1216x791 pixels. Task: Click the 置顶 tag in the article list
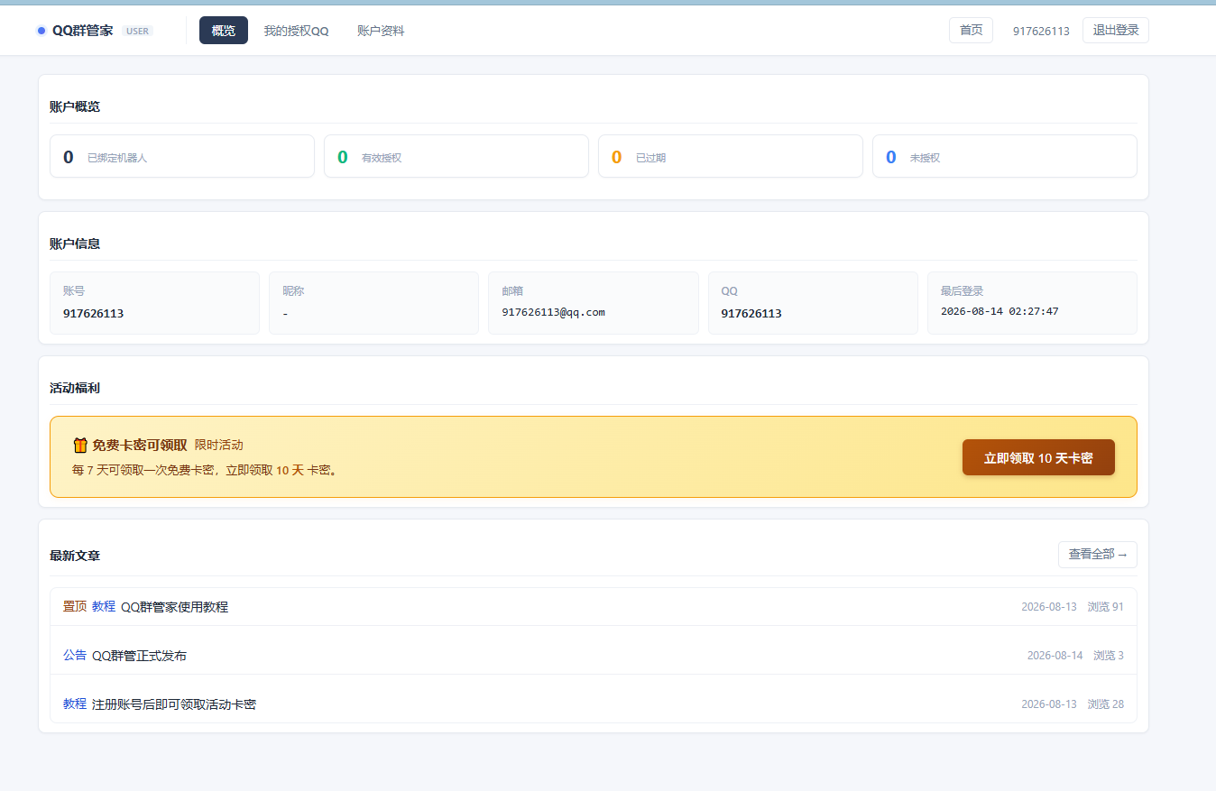tap(75, 606)
